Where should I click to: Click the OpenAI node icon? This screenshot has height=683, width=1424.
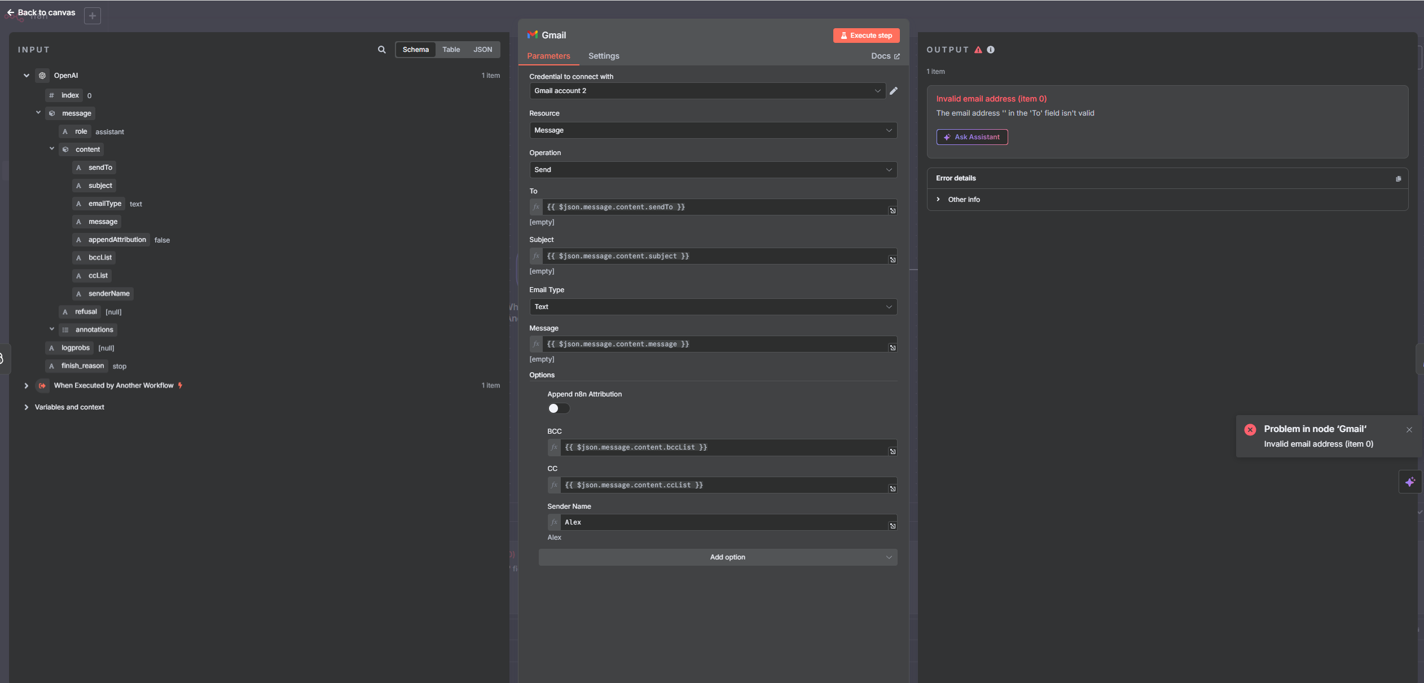tap(42, 76)
